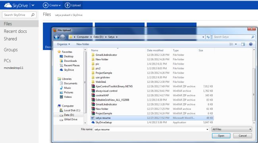Image resolution: width=258 pixels, height=143 pixels.
Task: Sort by Type column header
Action: coord(176,50)
